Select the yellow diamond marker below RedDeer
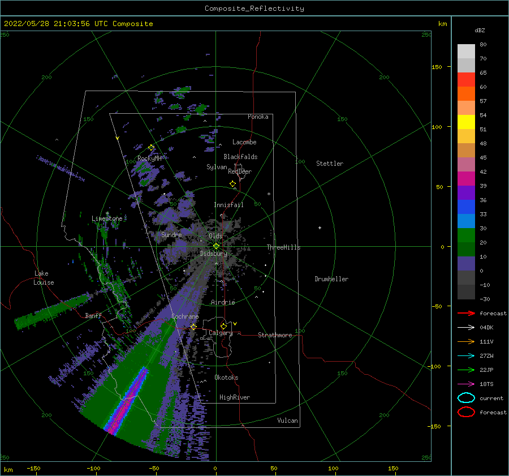Viewport: 509px width, 476px height. click(x=232, y=184)
